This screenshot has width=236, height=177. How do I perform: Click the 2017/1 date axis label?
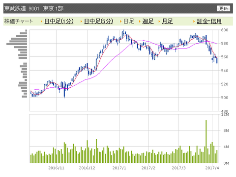click(119, 168)
